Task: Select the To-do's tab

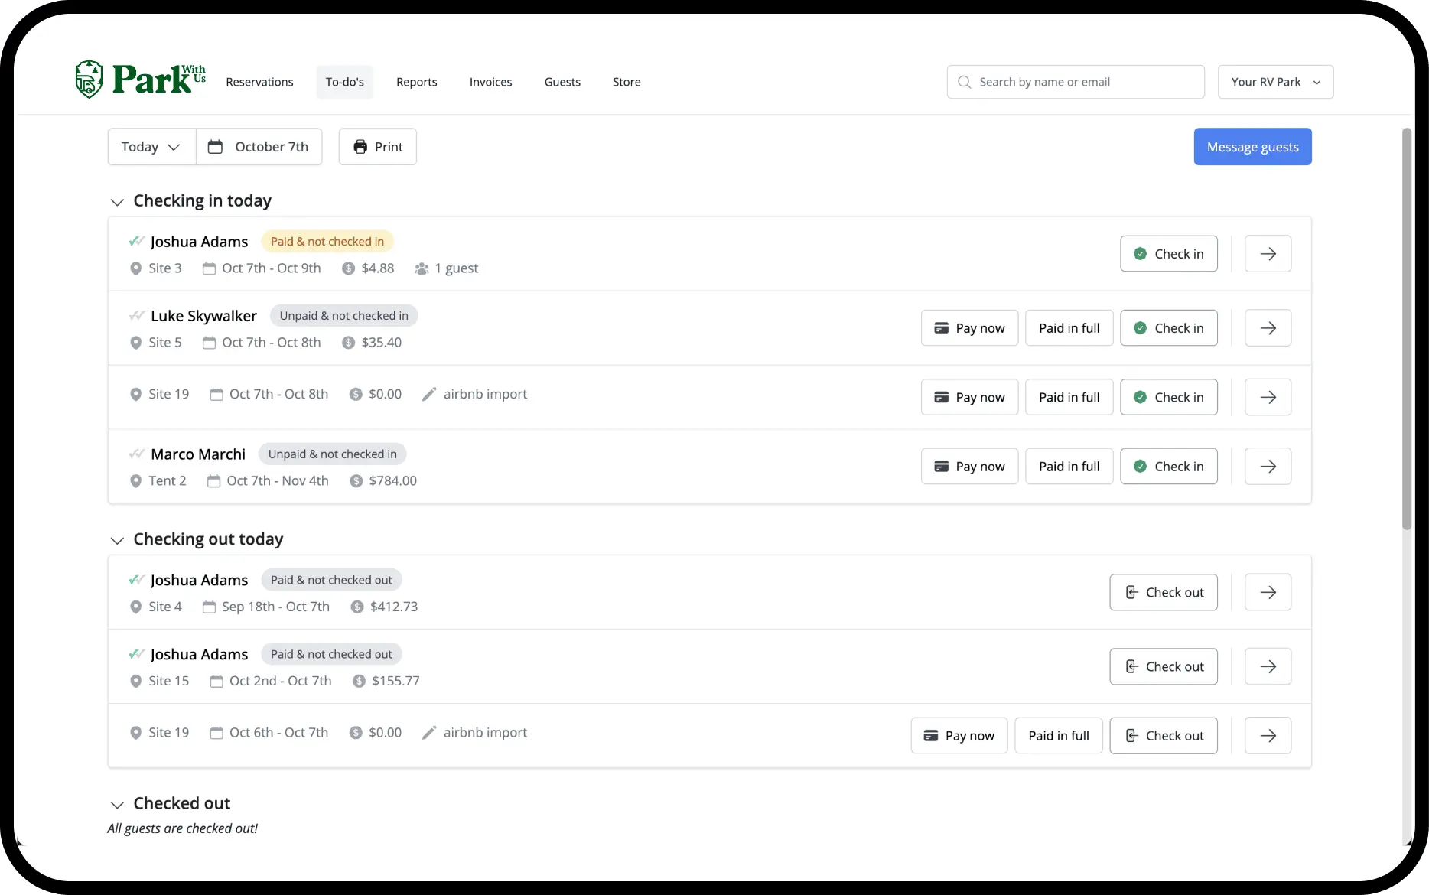Action: (x=345, y=82)
